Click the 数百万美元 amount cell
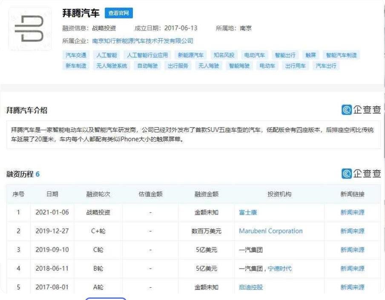The height and width of the screenshot is (300, 385). 207,231
